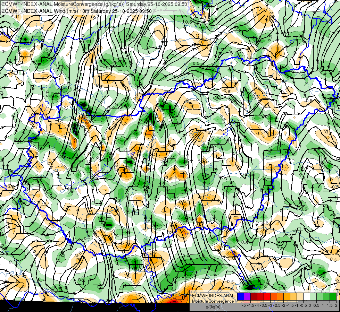Click the darkest red legend swatch
The image size is (340, 312).
[254, 296]
